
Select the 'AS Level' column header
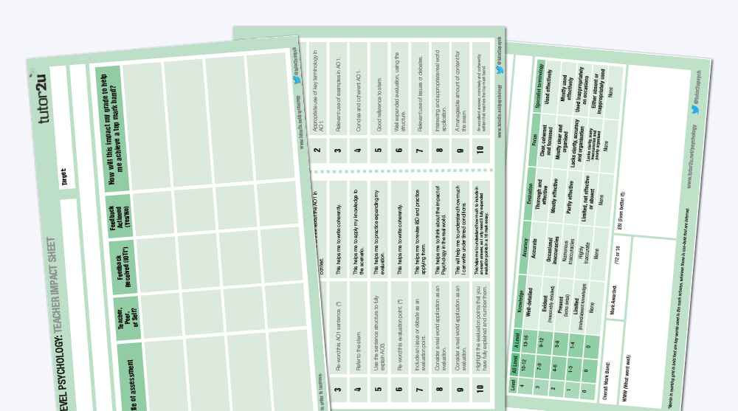click(515, 366)
